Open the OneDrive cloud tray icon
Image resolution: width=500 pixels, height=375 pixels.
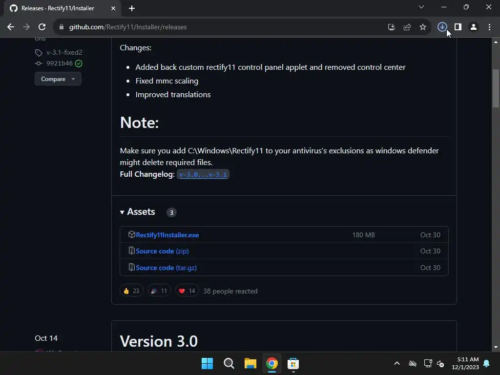coord(412,363)
